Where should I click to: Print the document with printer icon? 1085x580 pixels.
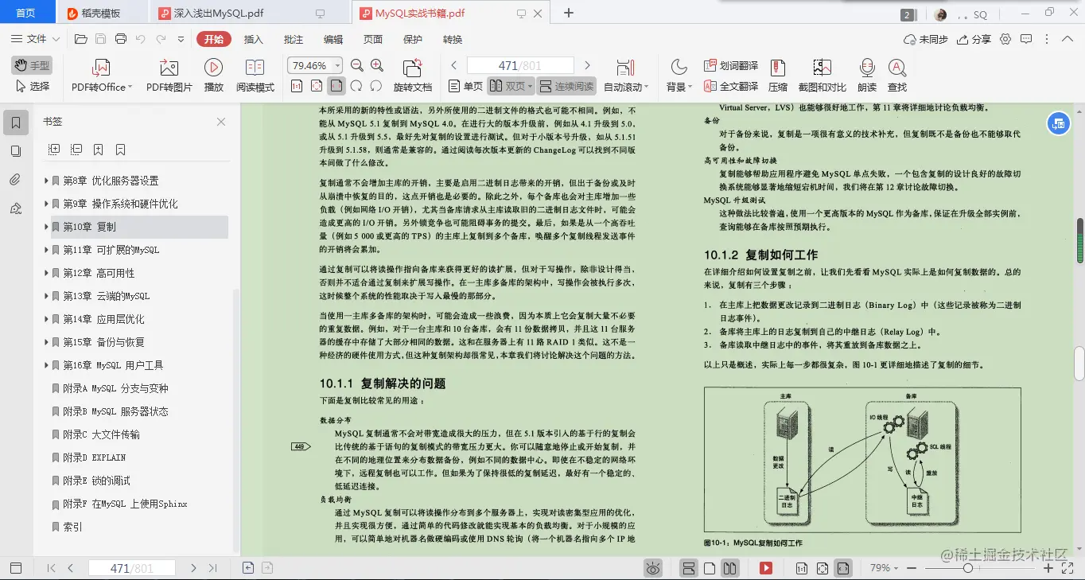[x=121, y=39]
